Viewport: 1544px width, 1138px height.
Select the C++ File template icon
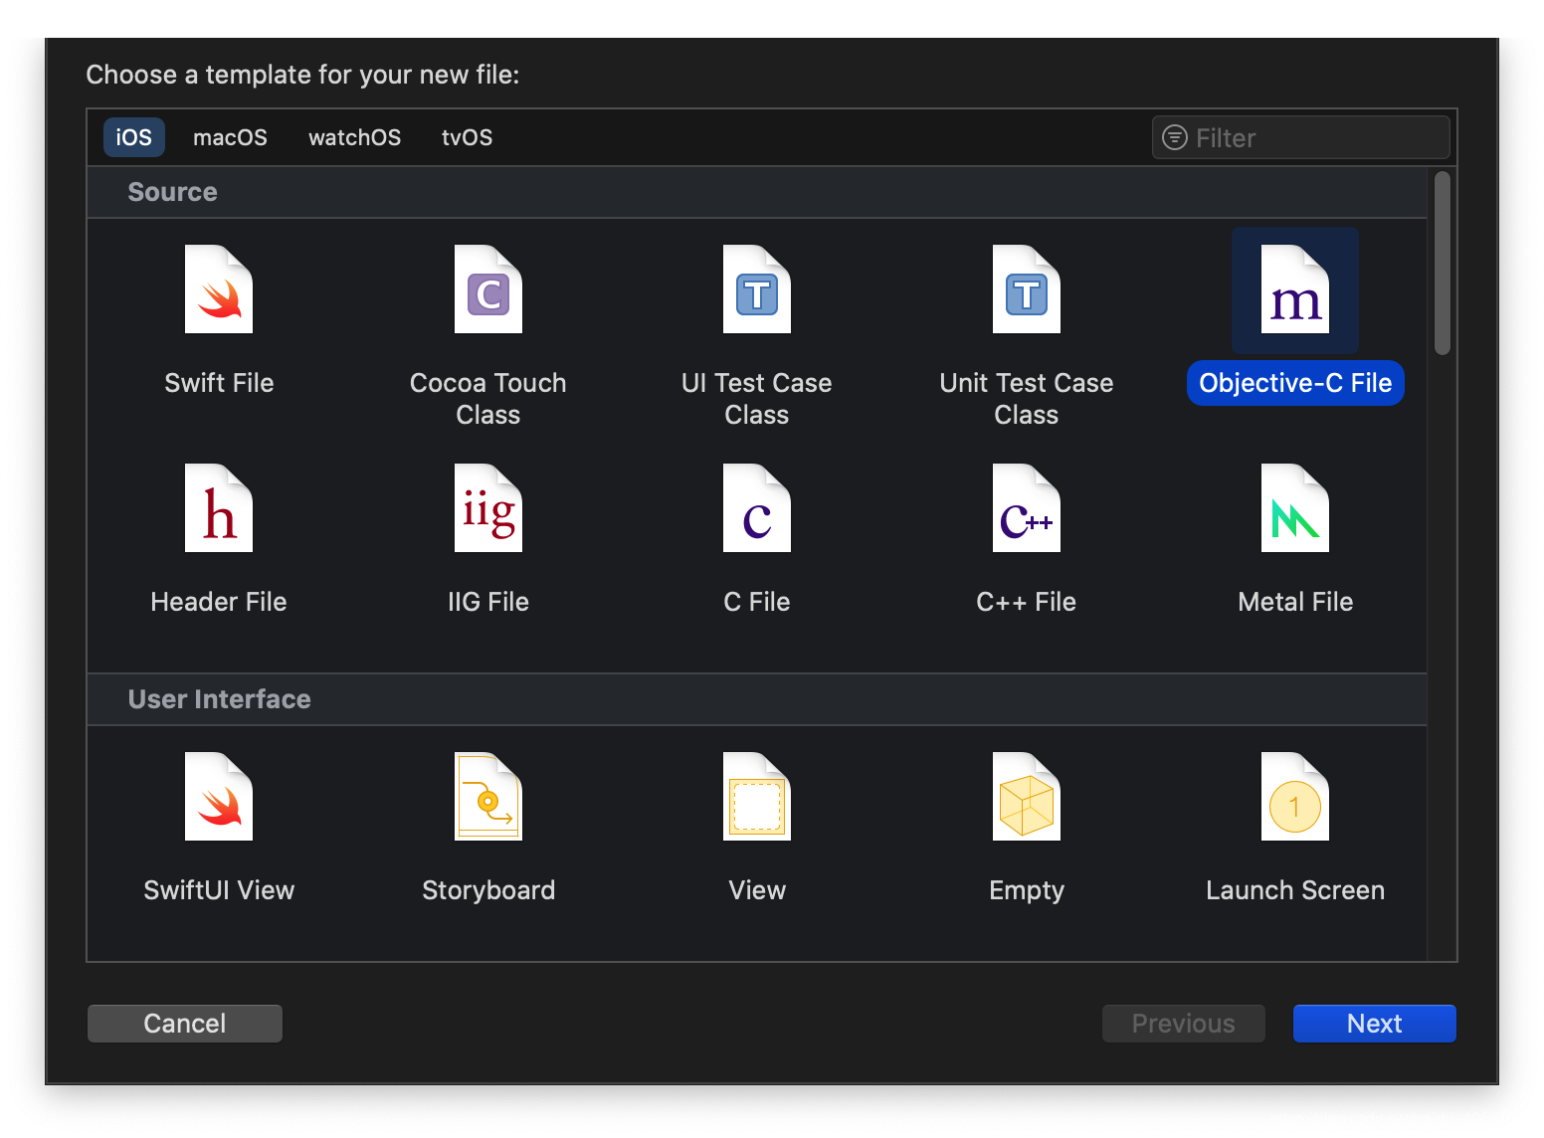point(1027,508)
